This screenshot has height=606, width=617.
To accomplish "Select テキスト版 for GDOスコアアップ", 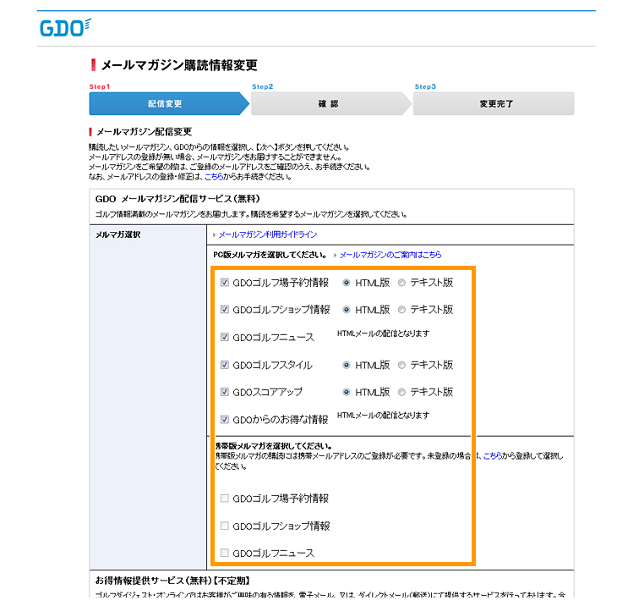I will coord(401,392).
